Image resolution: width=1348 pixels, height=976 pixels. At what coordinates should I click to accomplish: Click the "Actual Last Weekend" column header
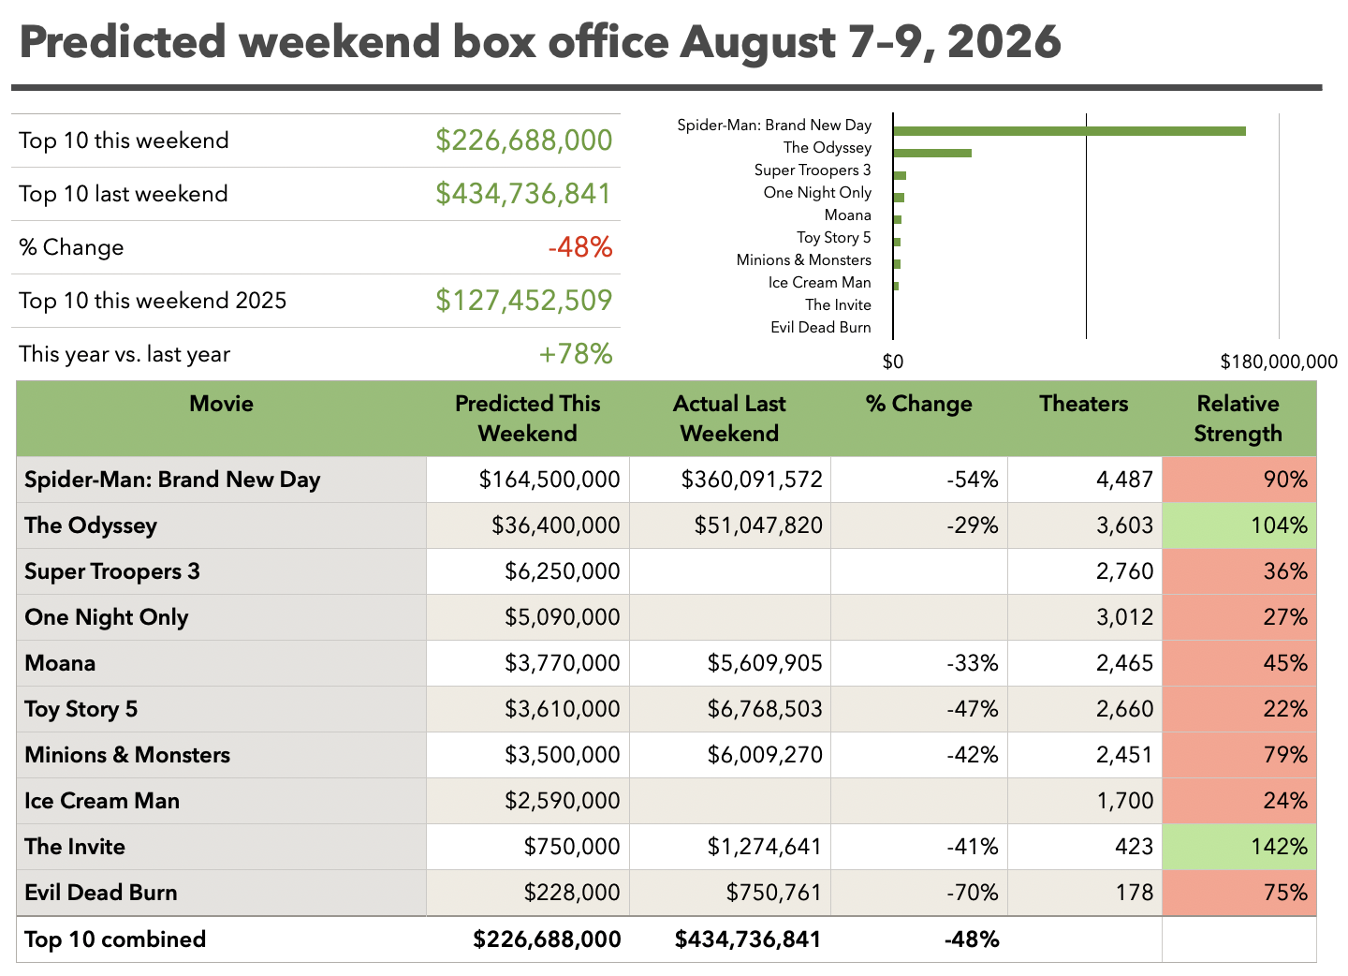pos(730,419)
